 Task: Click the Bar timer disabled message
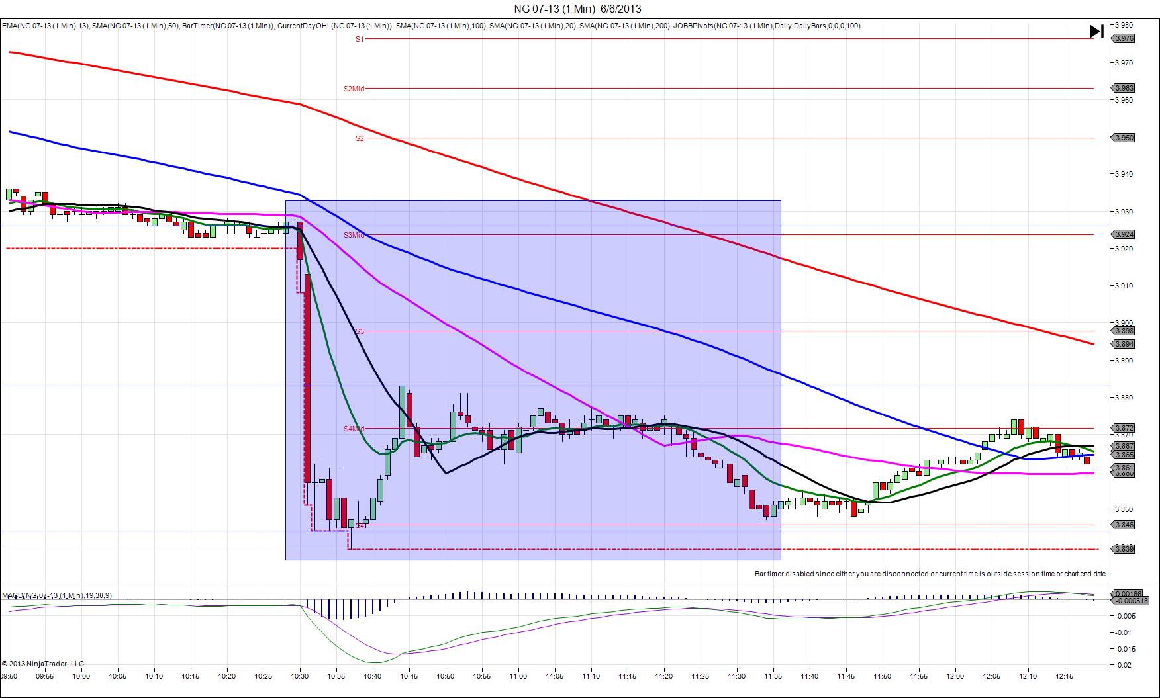click(x=930, y=574)
